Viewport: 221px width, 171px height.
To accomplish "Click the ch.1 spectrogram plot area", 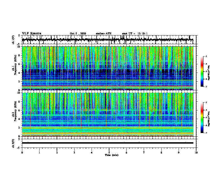I will pyautogui.click(x=107, y=68).
